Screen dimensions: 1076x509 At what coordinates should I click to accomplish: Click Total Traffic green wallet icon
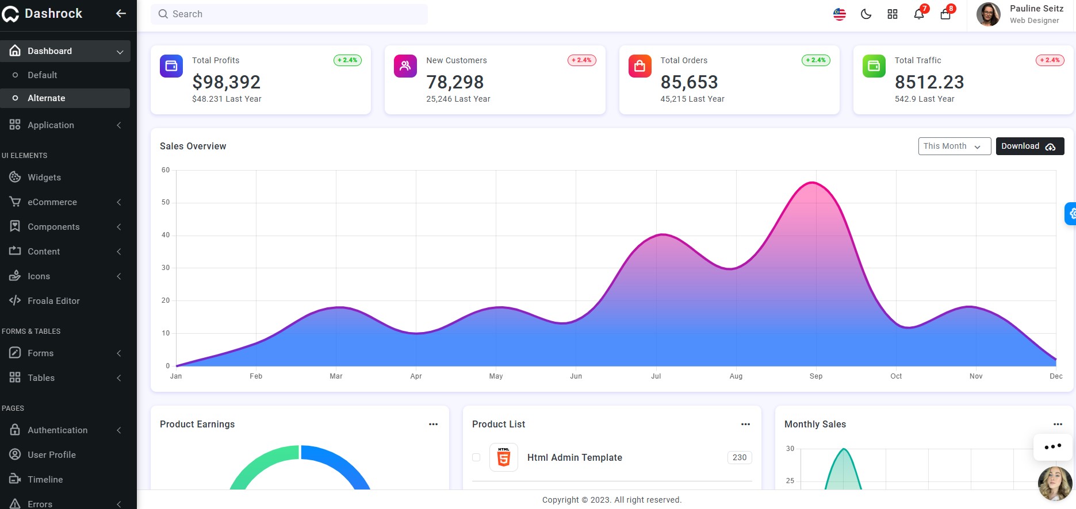(874, 66)
